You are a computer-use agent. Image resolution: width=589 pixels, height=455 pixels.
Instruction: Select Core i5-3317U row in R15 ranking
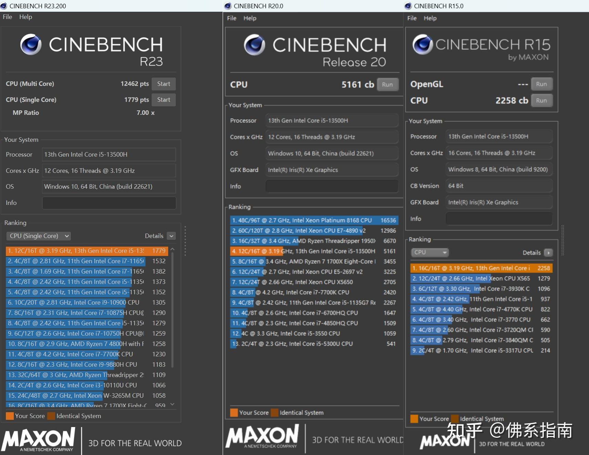(481, 350)
